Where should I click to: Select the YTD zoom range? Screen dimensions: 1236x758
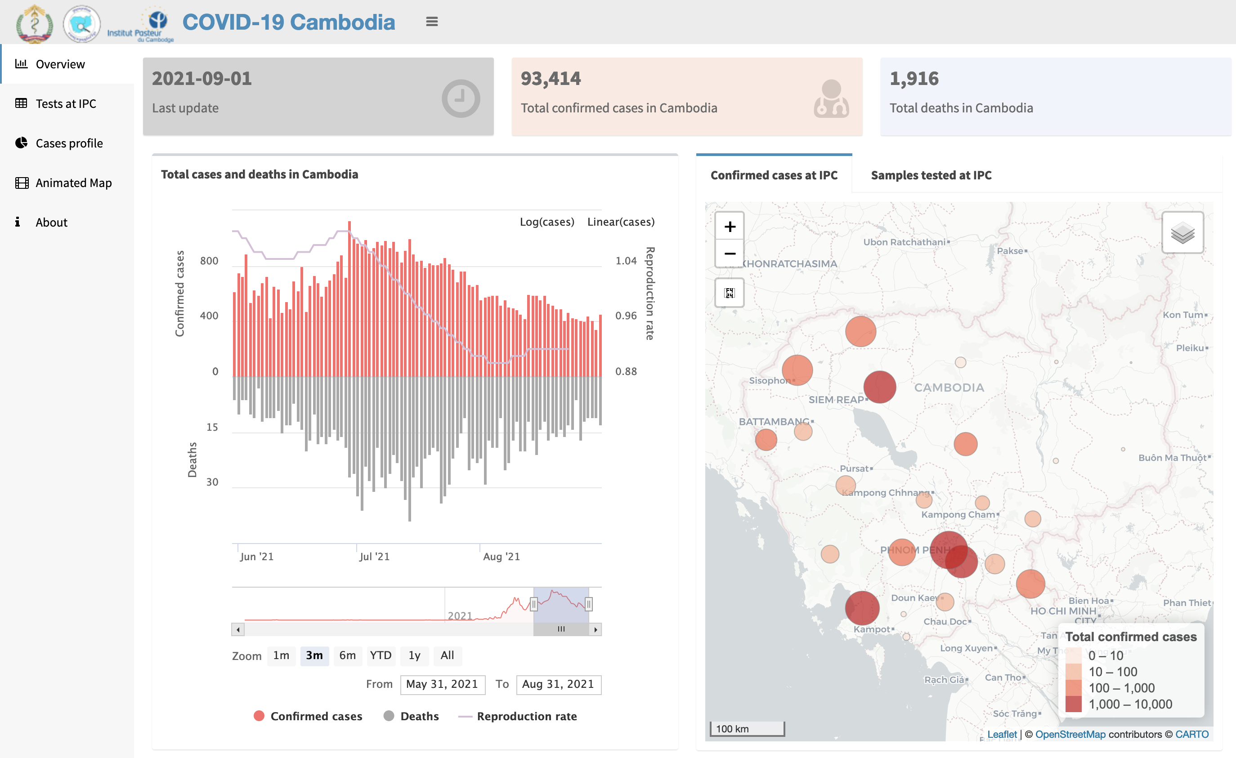(380, 655)
